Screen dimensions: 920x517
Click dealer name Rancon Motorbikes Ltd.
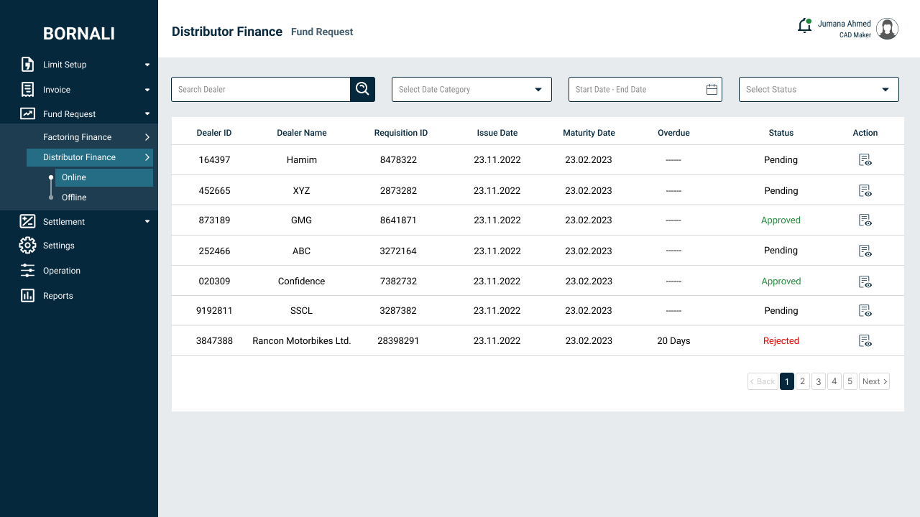coord(302,341)
